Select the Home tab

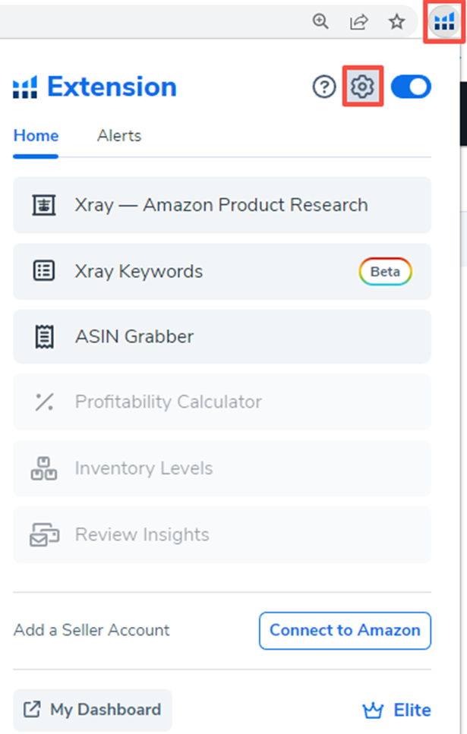click(x=36, y=137)
